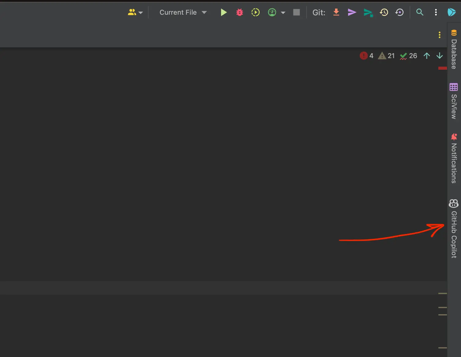This screenshot has height=357, width=461.
Task: Stop the running process square button
Action: [297, 12]
